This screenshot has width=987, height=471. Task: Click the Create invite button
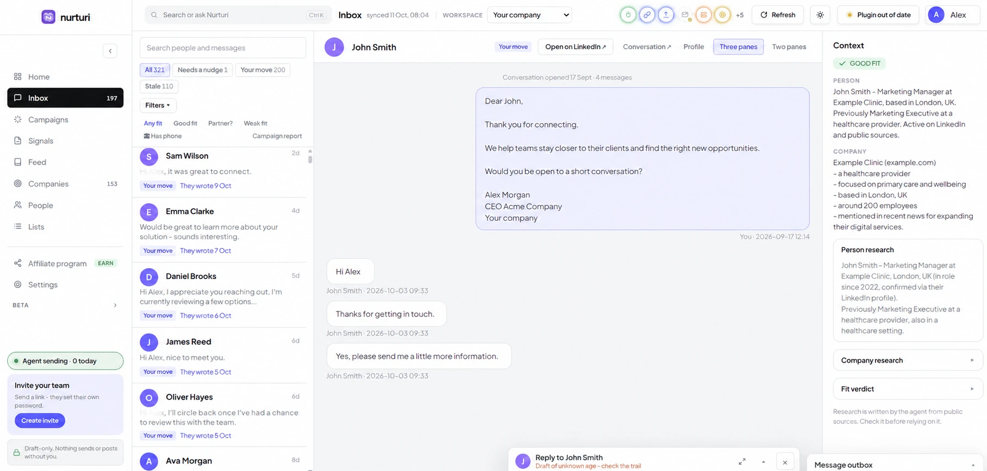(40, 420)
